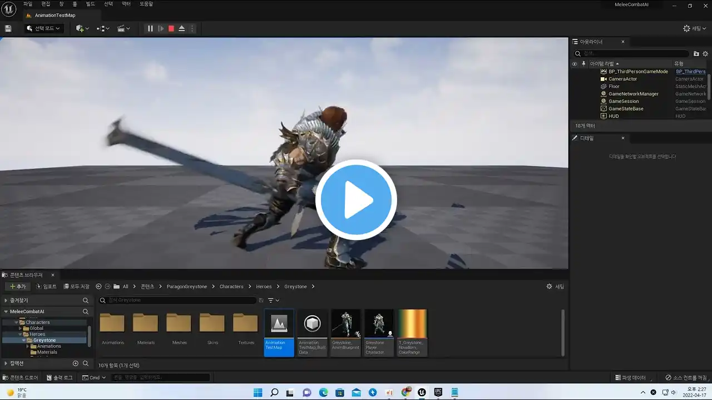Viewport: 712px width, 400px height.
Task: Open the 툴 menu
Action: pyautogui.click(x=75, y=4)
